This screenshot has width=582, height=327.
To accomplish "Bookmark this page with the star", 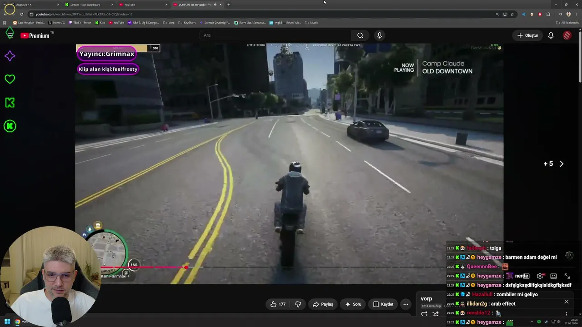I will point(512,14).
